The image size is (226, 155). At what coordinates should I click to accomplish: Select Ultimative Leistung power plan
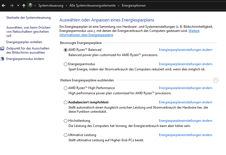coord(65,135)
